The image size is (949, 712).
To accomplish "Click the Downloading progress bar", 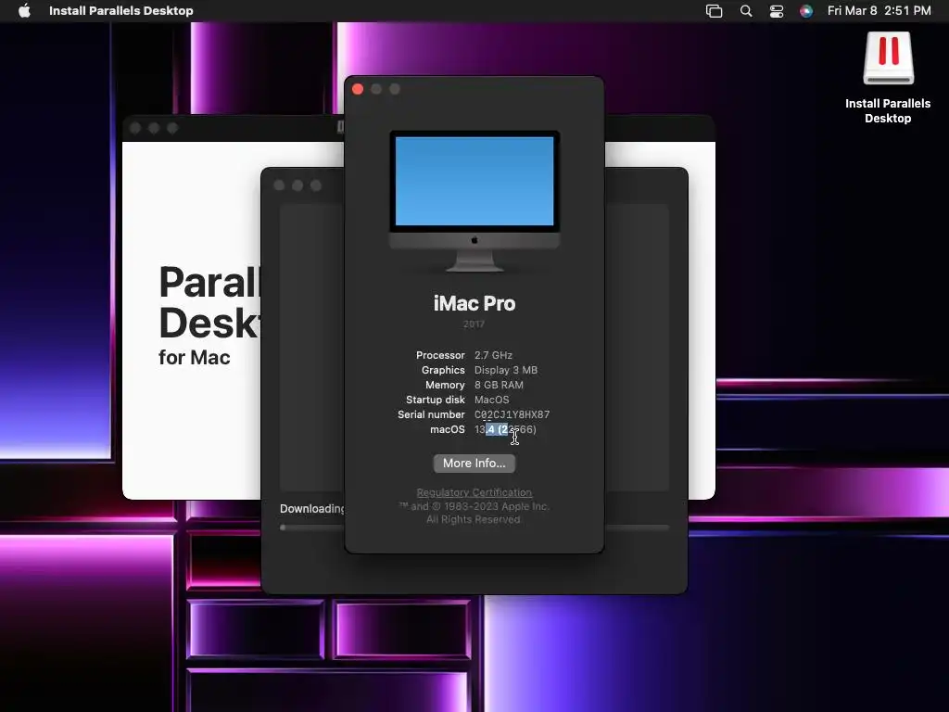I will pos(475,528).
